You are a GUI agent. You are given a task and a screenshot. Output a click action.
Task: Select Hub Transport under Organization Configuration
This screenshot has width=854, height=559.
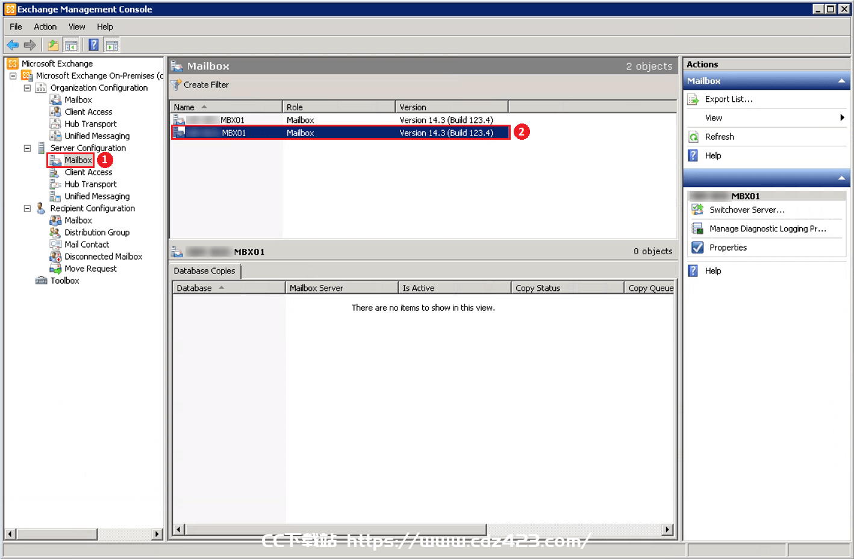[x=90, y=124]
